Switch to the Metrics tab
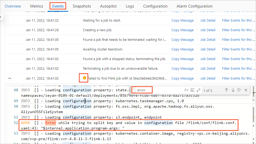Viewport: 256px width, 144px height. pos(37,6)
